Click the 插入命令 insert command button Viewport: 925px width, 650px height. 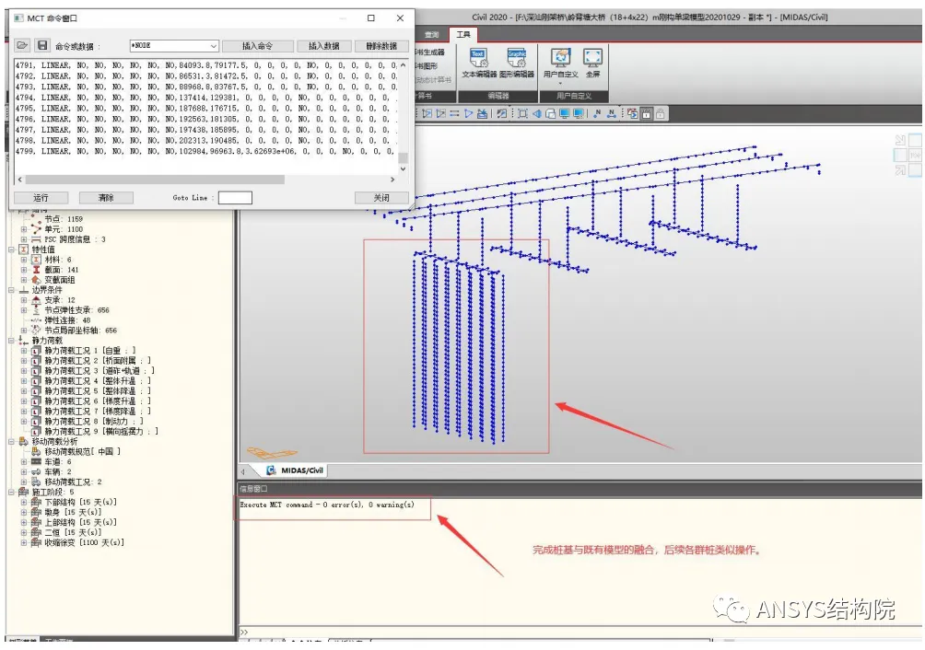257,45
